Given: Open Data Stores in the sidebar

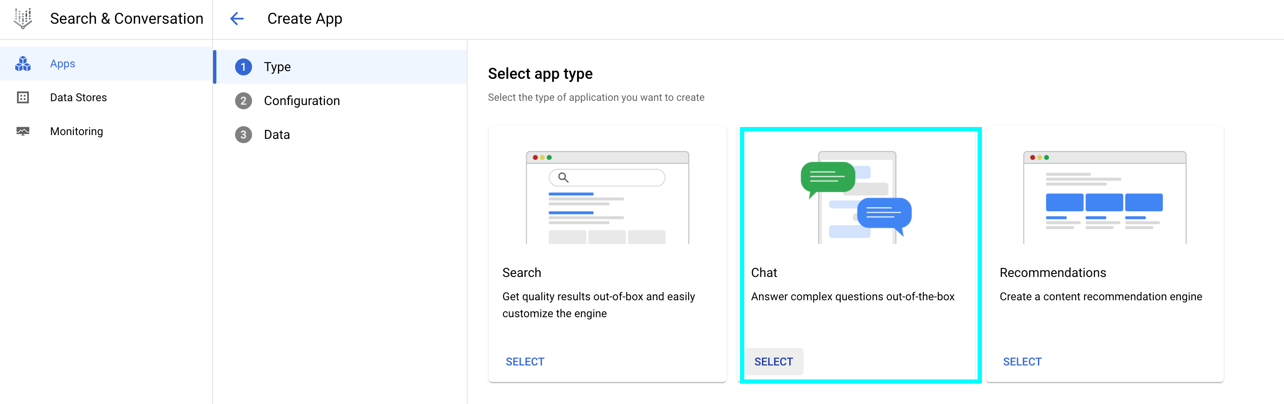Looking at the screenshot, I should 78,97.
